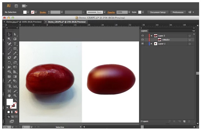Open the Preferences button
Screen dimensions: 201x131
[x=178, y=12]
